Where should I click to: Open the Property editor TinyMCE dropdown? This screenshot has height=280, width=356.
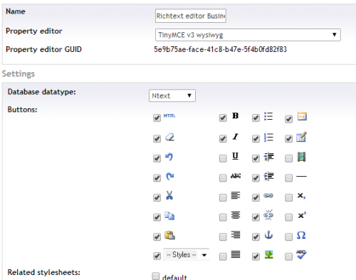tap(248, 35)
